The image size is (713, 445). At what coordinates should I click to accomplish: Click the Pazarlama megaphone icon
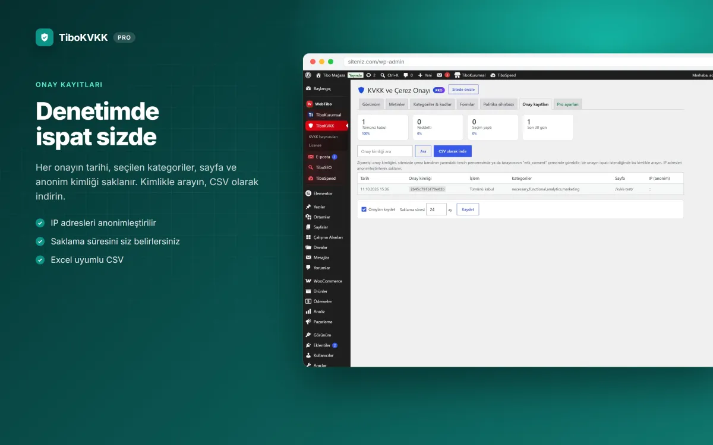coord(308,322)
